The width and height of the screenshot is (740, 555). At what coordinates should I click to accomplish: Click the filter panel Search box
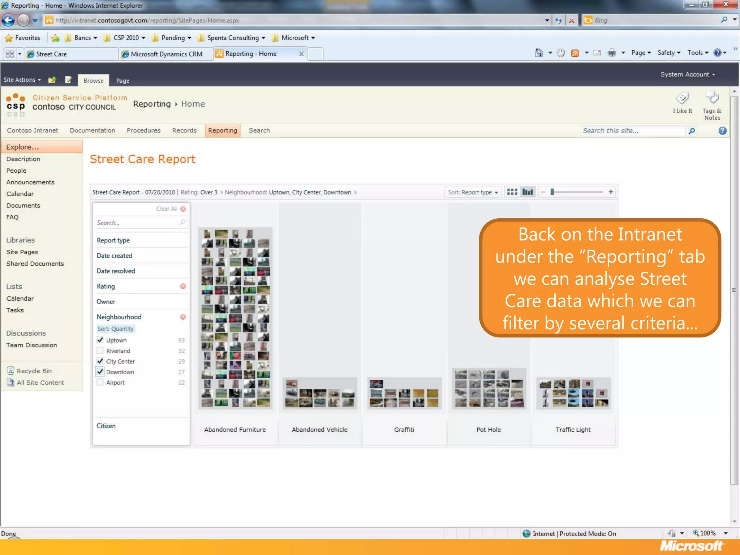[x=141, y=223]
